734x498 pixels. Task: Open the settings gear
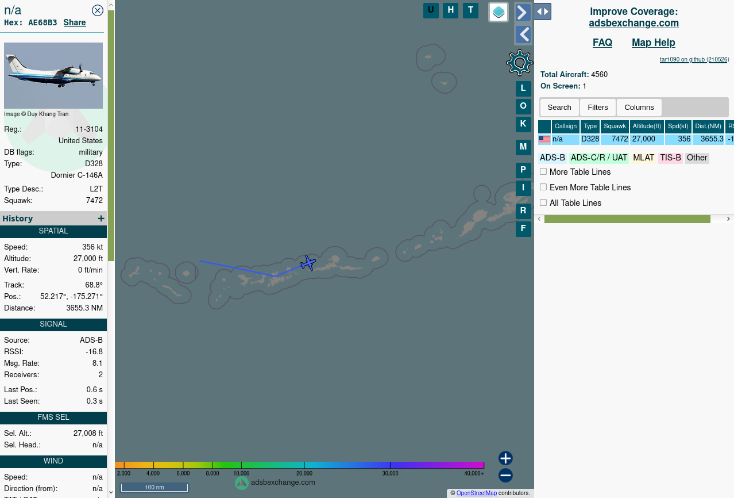coord(520,63)
